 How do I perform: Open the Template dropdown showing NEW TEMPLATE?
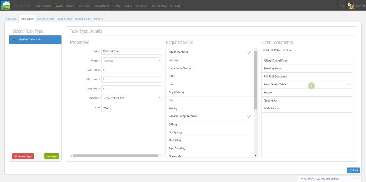pyautogui.click(x=132, y=98)
